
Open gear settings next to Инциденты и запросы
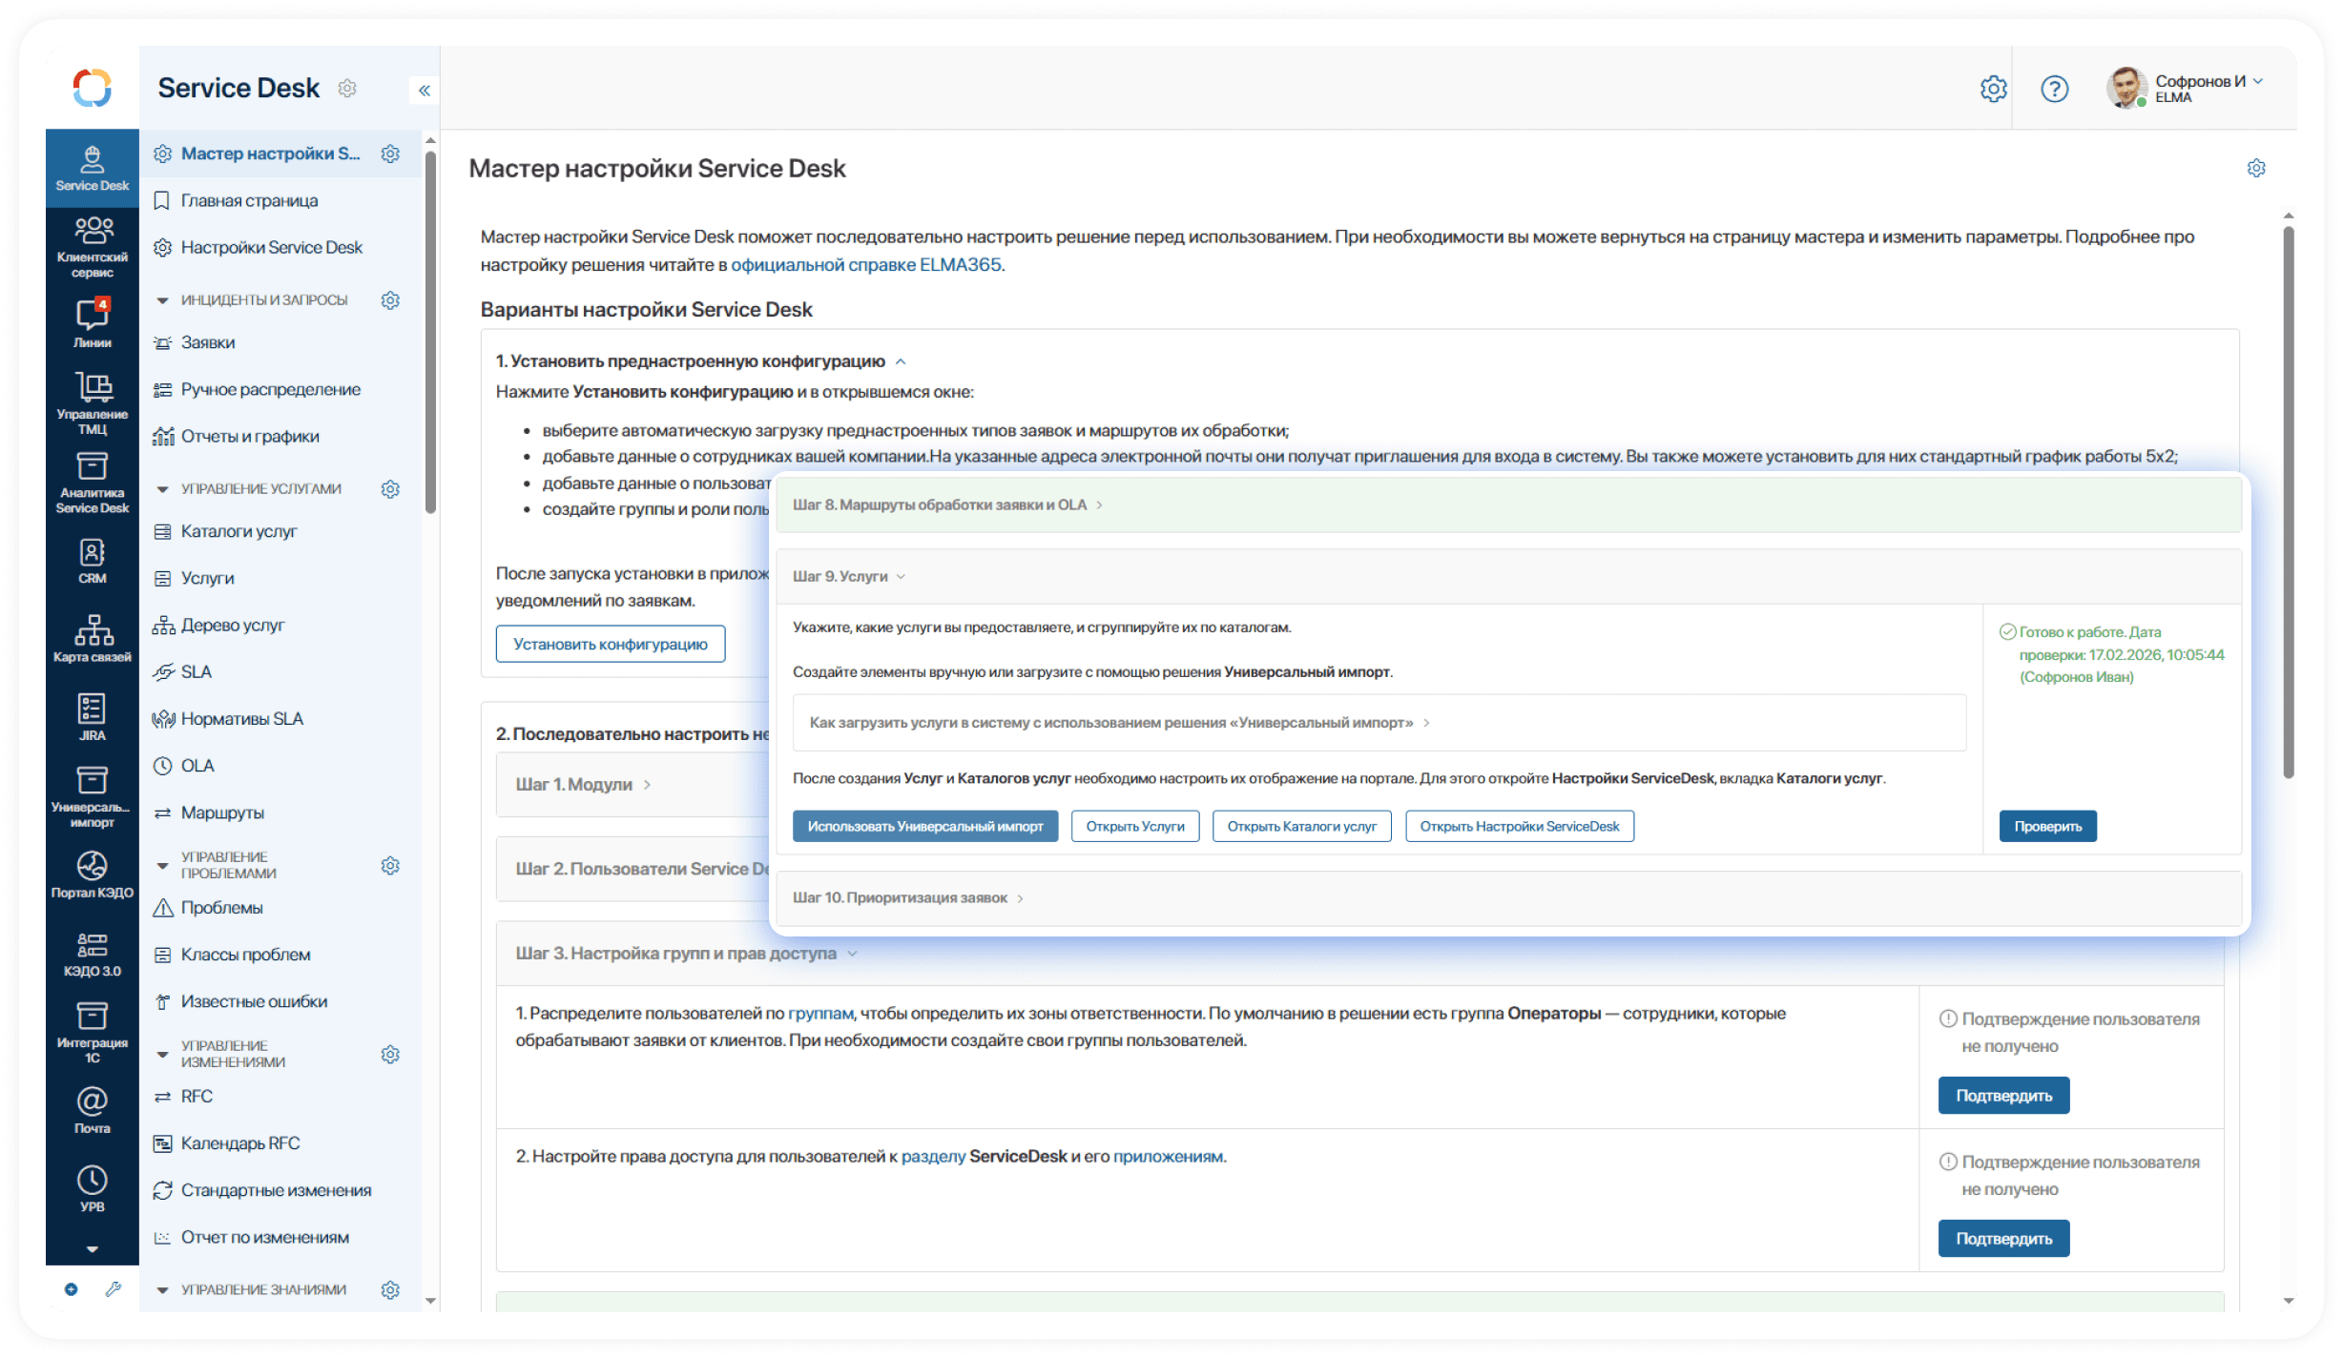point(390,300)
